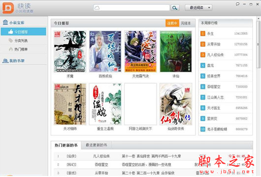Click the tag icon beside 分类列表
Screen dimensions: 261x177
(11, 40)
